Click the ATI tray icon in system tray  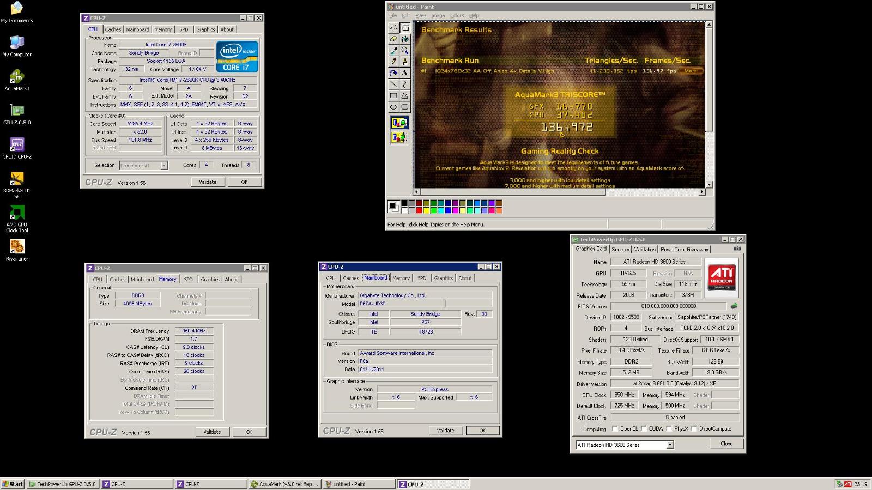[x=847, y=484]
